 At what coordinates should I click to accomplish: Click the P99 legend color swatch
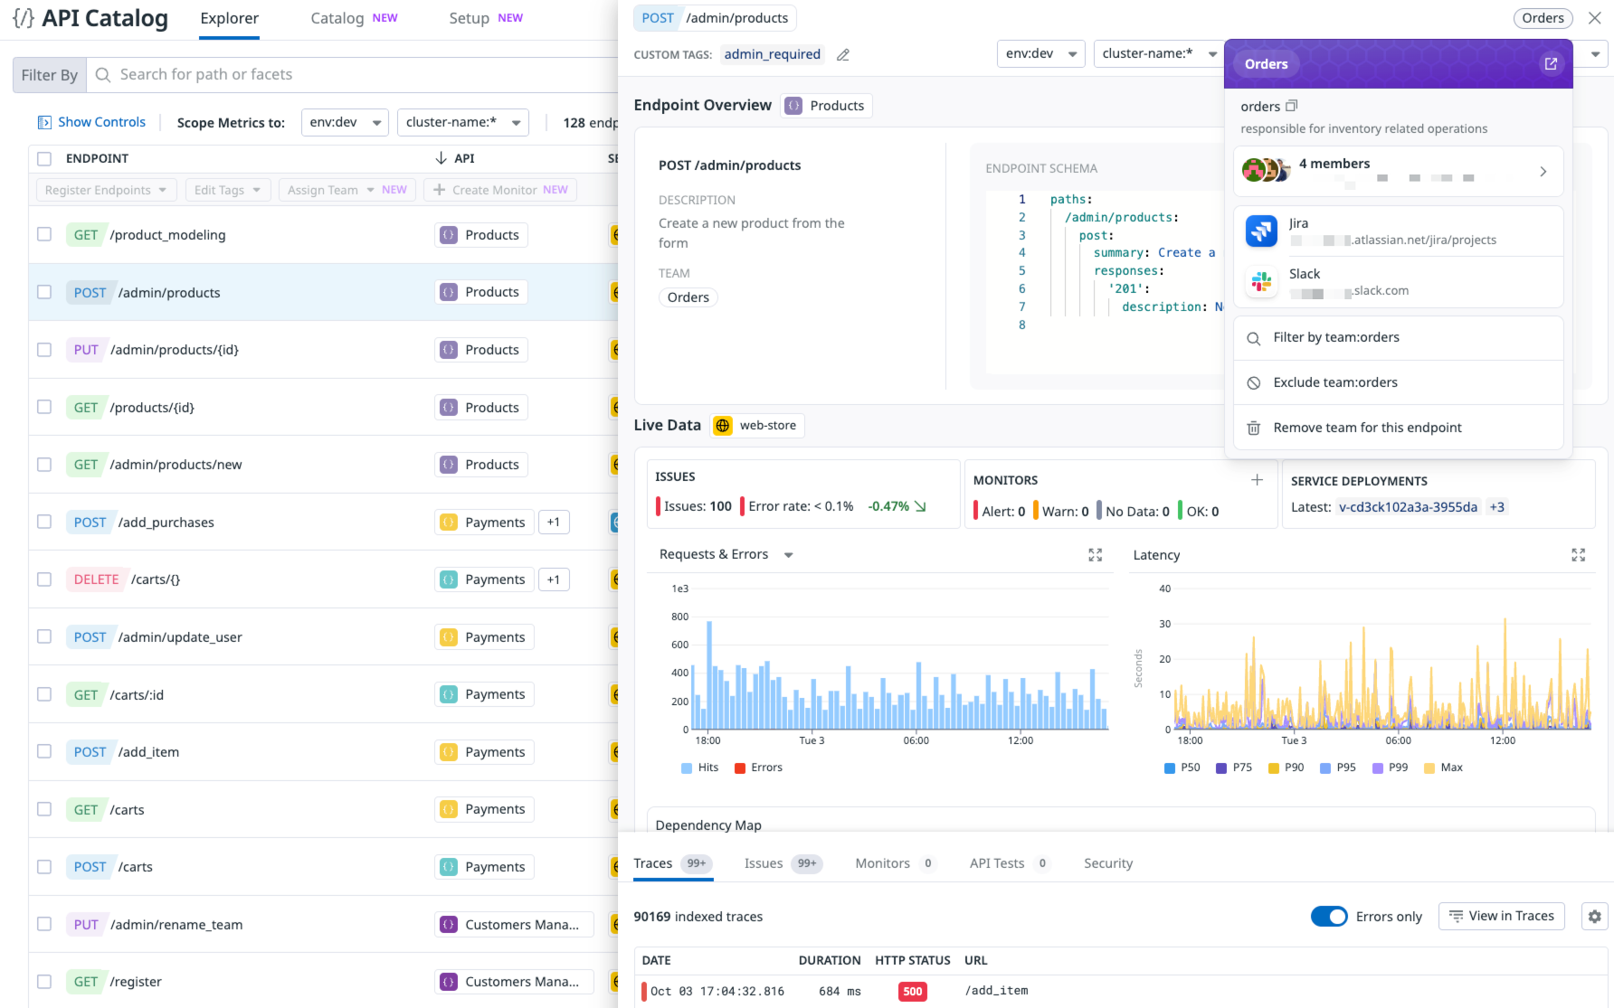(x=1378, y=768)
